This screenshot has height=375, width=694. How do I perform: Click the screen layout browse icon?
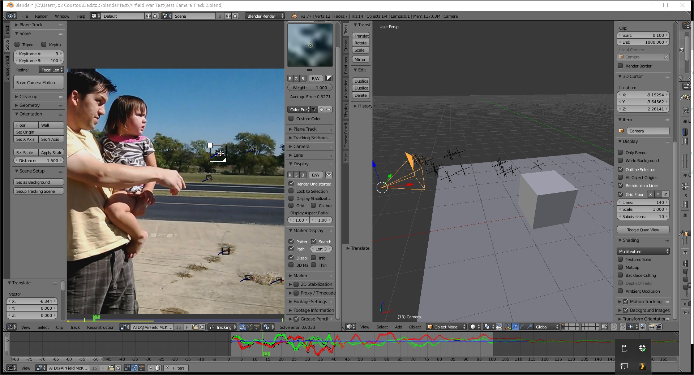point(95,16)
